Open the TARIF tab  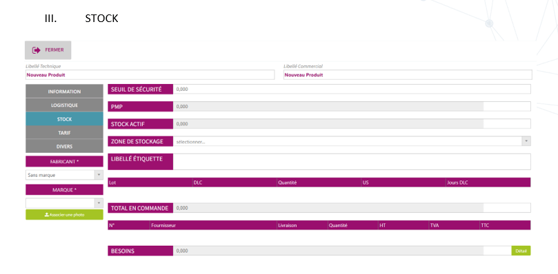click(64, 133)
